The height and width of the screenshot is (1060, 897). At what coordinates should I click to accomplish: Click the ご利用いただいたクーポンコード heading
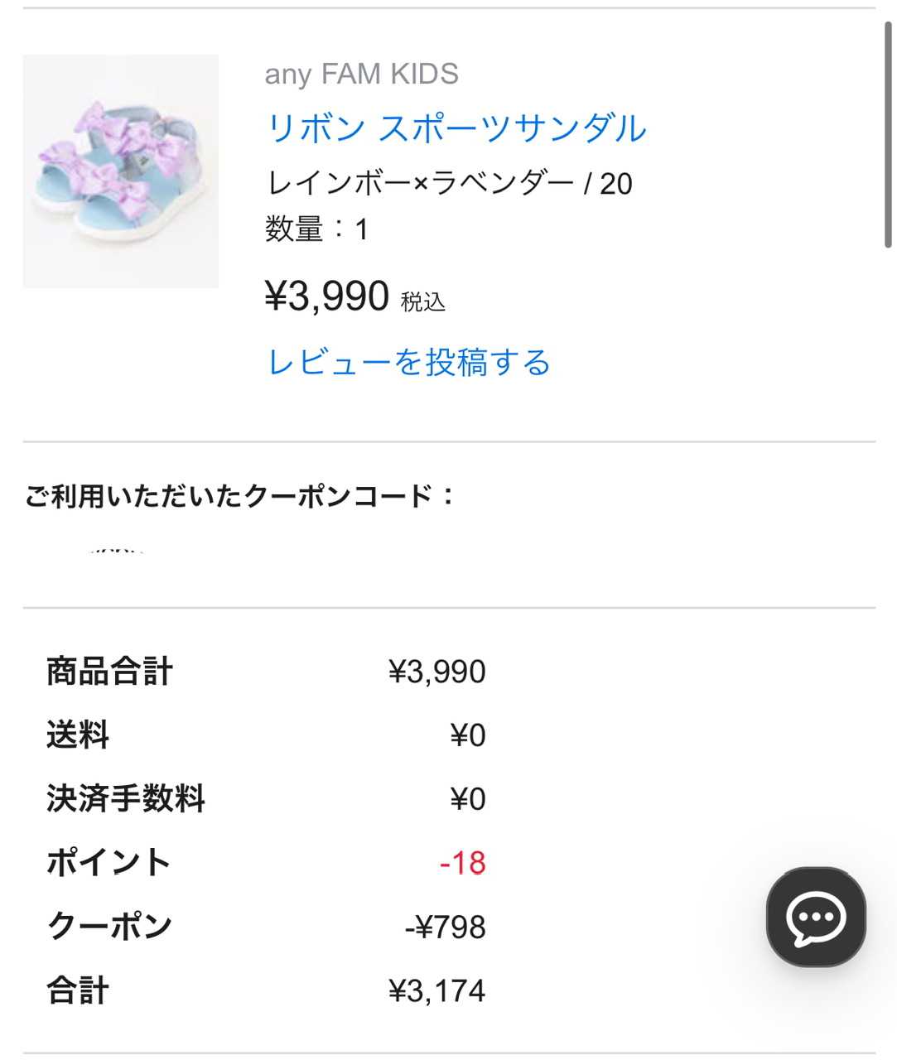(x=239, y=496)
